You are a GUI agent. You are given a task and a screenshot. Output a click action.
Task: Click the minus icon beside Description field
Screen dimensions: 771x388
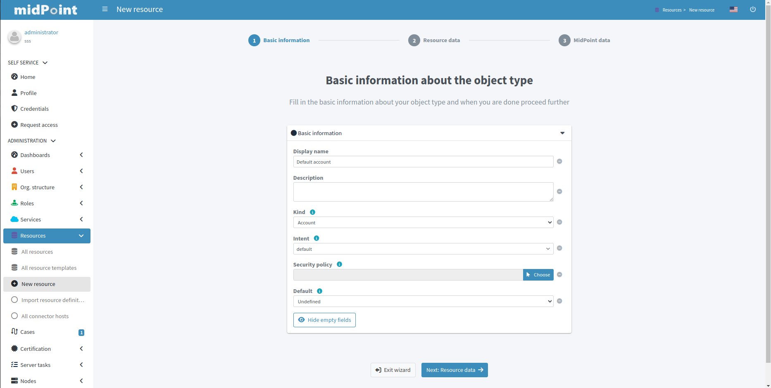click(559, 192)
